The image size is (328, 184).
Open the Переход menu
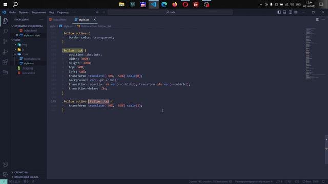pyautogui.click(x=63, y=12)
